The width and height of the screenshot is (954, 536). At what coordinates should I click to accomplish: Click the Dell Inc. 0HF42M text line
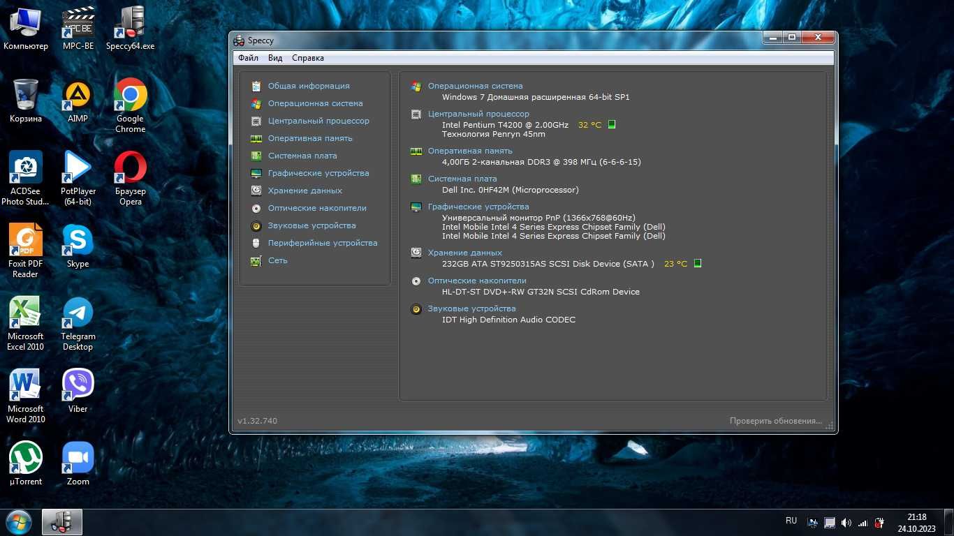(511, 190)
